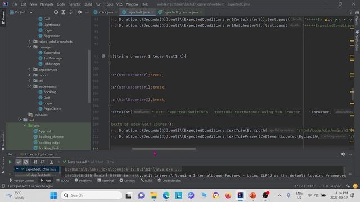Hide the Project tool window
360x202 pixels.
87,12
